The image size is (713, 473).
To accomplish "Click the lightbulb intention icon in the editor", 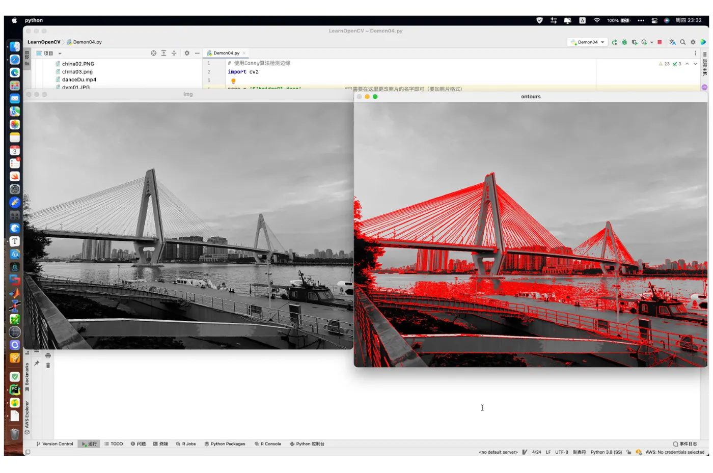I will [x=233, y=81].
